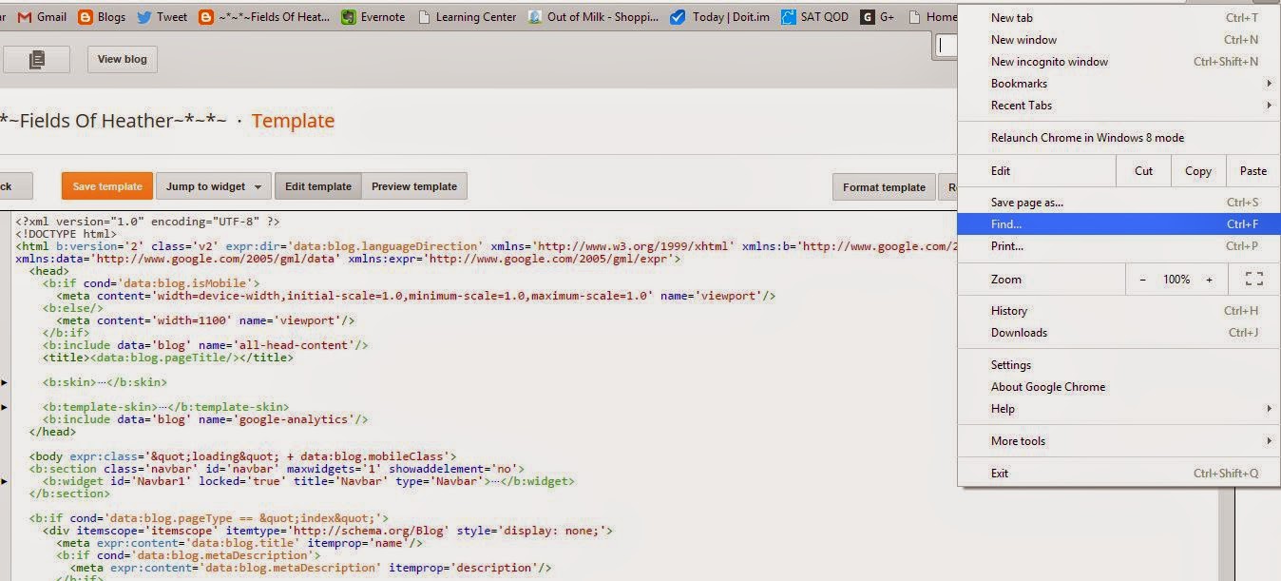The image size is (1281, 581).
Task: Click the data:blog.pageTitle title line
Action: pos(168,358)
